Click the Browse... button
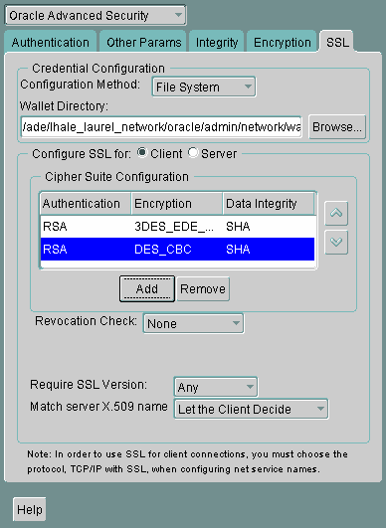 point(337,127)
